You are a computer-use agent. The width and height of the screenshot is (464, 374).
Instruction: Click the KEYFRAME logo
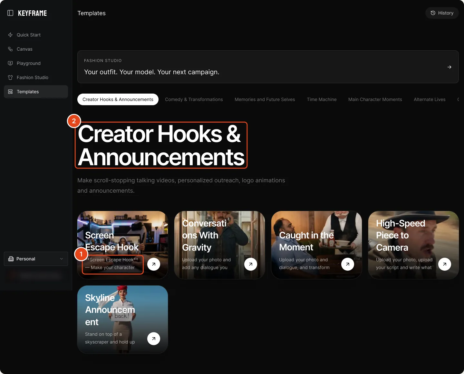tap(33, 13)
